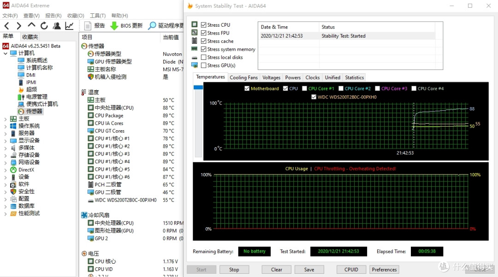Click the 操作系统 Windows icon in tree

13,126
